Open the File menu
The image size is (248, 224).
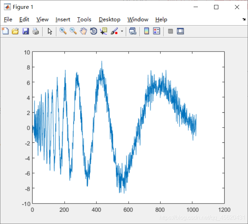pyautogui.click(x=8, y=19)
